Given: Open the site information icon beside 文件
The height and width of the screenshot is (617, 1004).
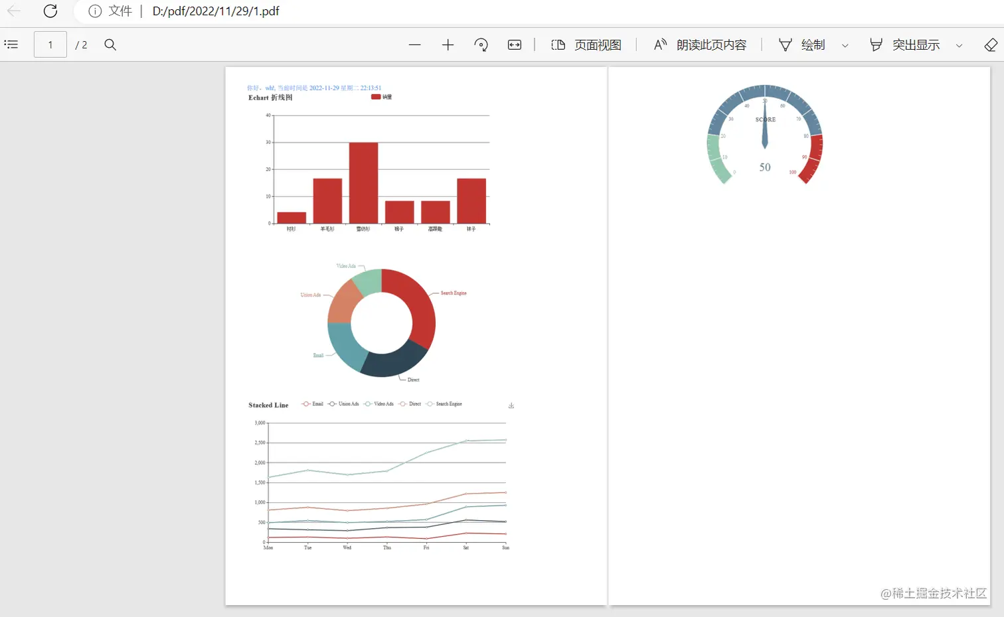Looking at the screenshot, I should coord(95,11).
